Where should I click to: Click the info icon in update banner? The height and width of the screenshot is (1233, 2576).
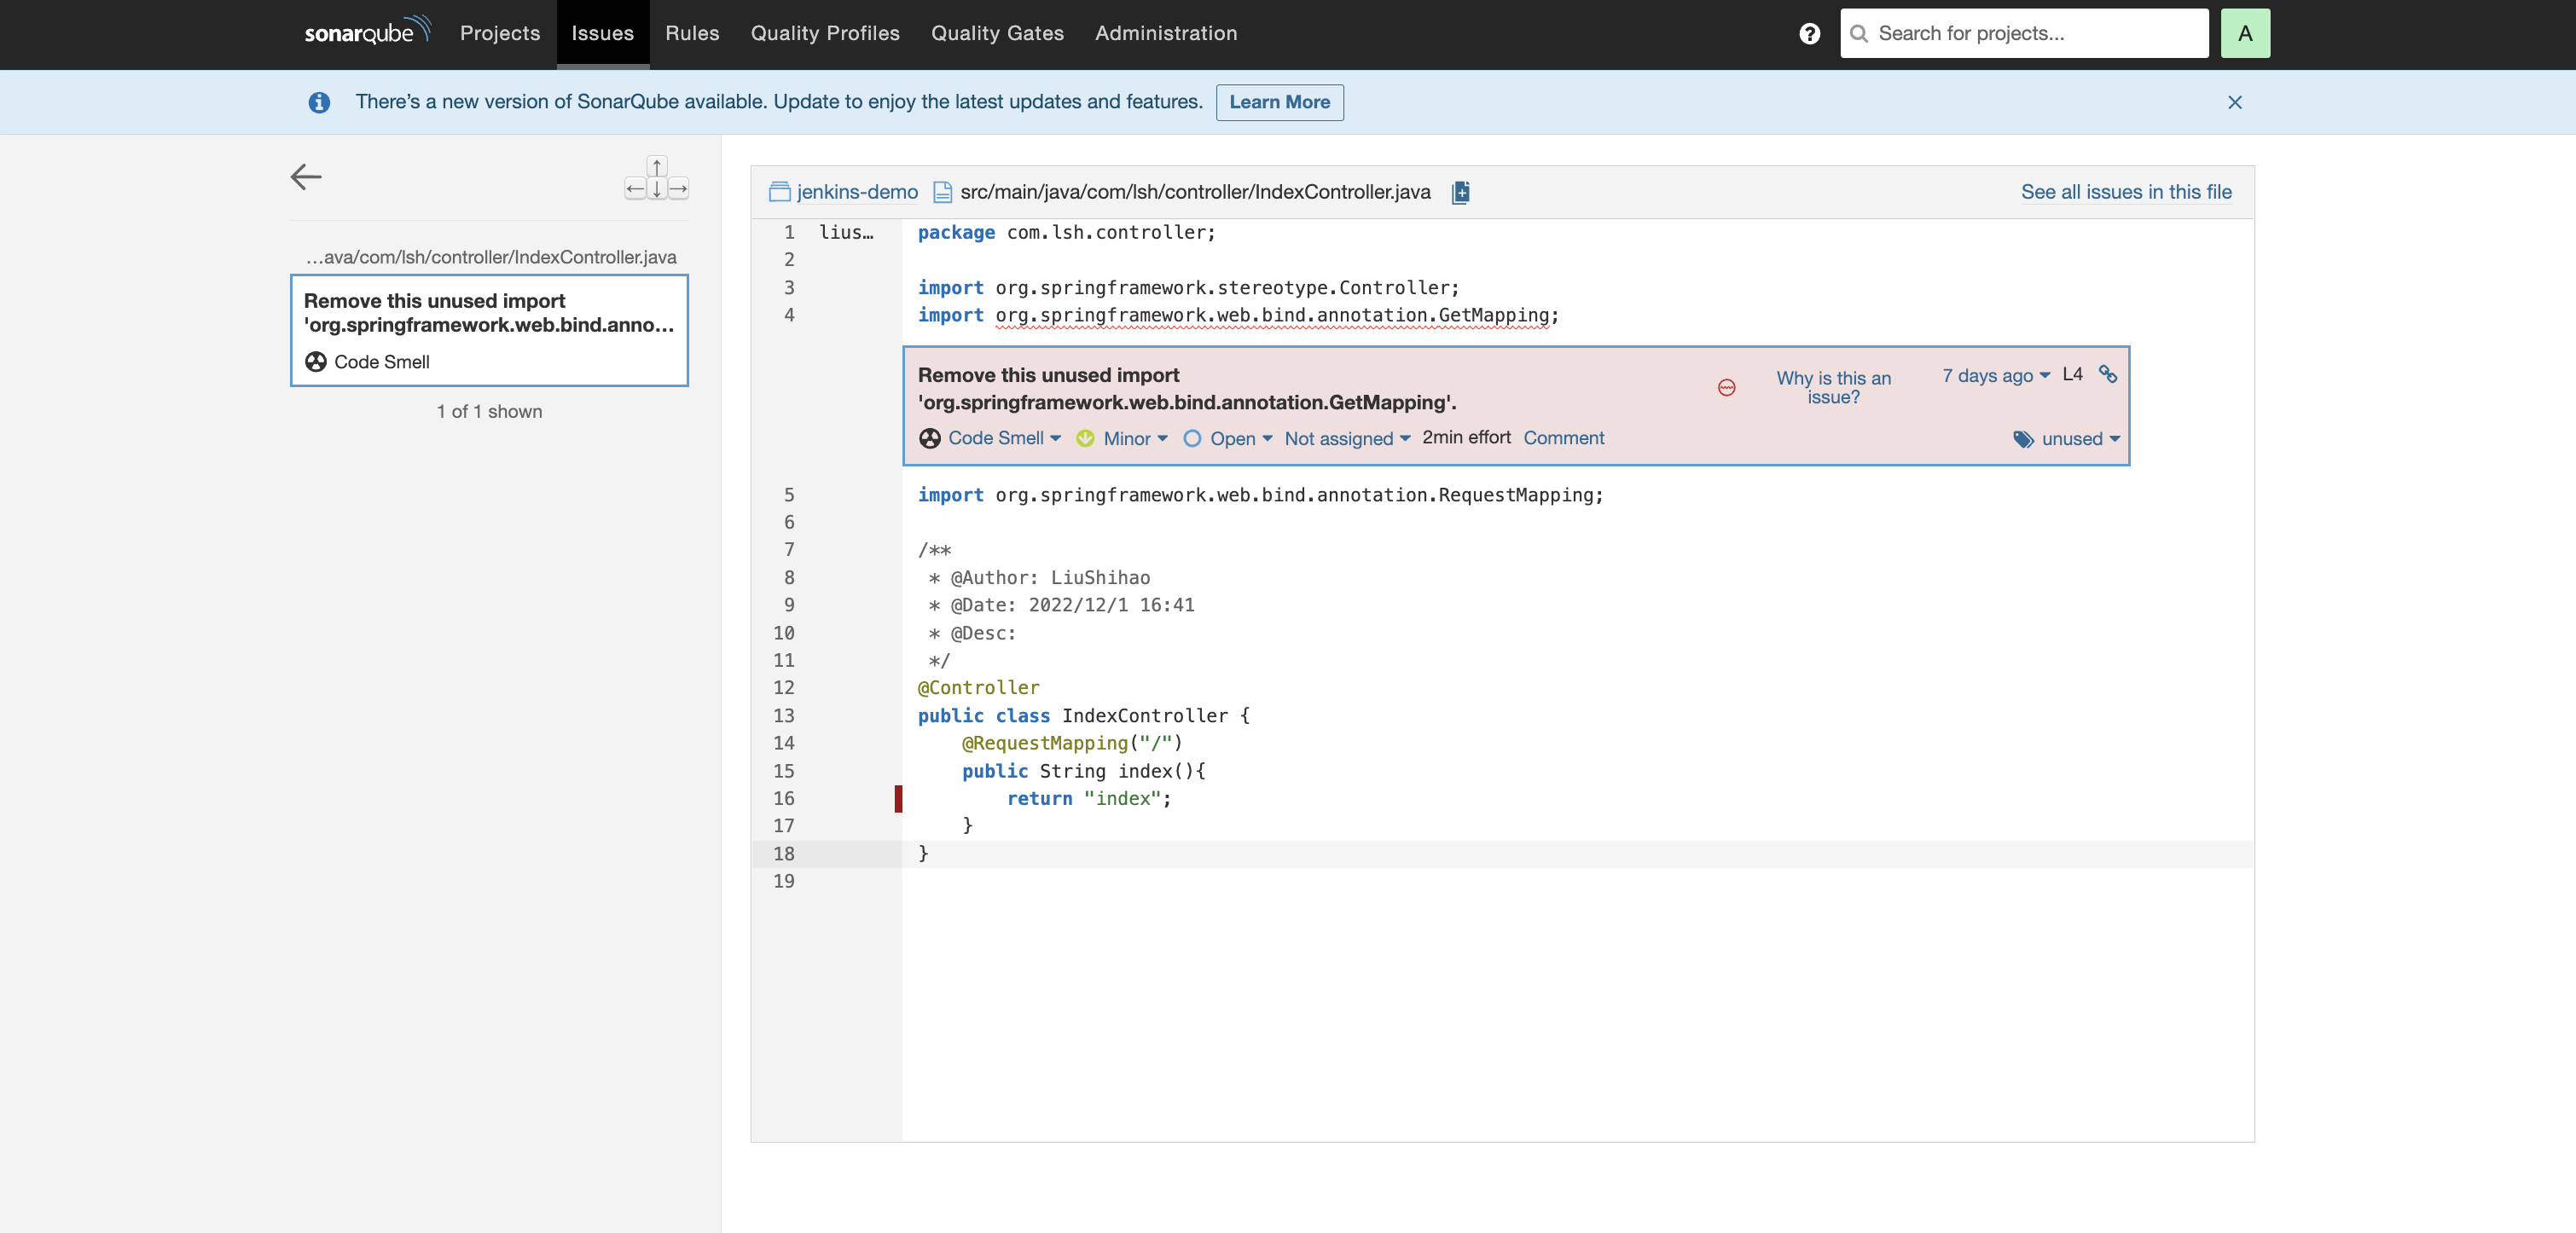tap(319, 102)
